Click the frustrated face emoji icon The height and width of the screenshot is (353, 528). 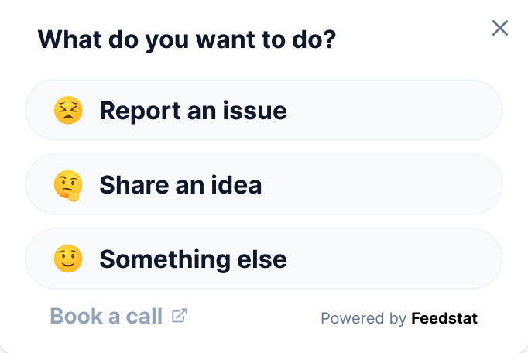pos(68,111)
